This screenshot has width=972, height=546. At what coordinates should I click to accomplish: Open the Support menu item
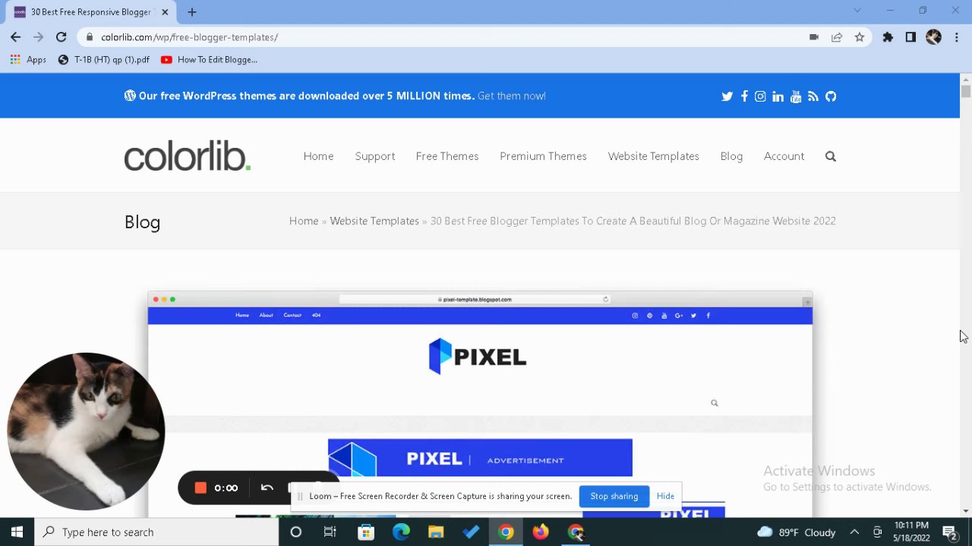coord(375,156)
